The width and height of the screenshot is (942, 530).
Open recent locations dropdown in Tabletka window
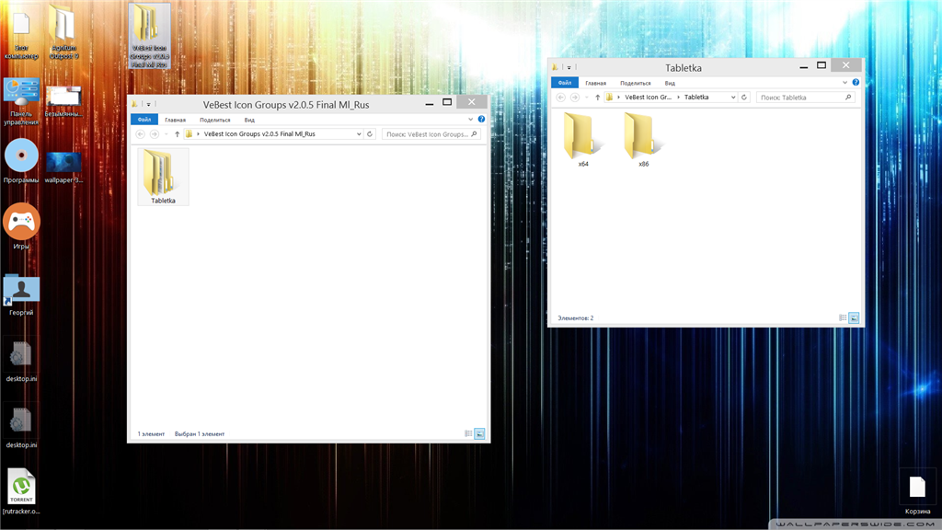[x=587, y=98]
